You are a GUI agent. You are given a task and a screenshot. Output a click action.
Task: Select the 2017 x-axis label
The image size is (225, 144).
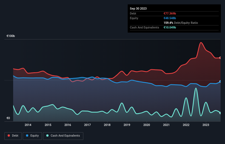(87, 125)
